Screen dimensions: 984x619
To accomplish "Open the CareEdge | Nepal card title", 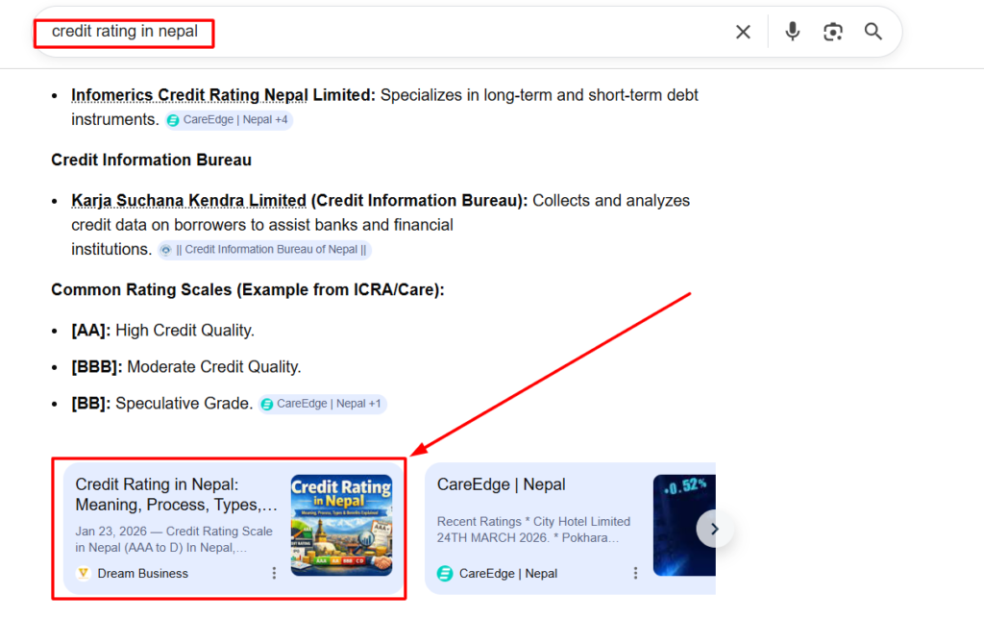I will 501,484.
